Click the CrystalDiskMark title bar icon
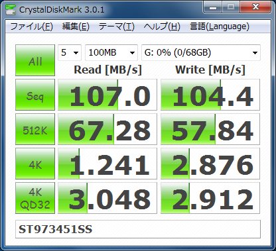This screenshot has height=251, width=276. pyautogui.click(x=11, y=9)
